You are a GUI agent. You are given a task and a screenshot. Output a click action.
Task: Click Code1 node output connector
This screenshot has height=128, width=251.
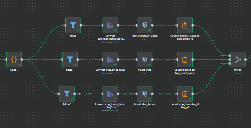22,59
